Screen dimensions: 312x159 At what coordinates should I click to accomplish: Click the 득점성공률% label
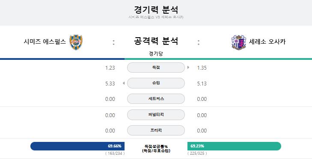coord(156,147)
